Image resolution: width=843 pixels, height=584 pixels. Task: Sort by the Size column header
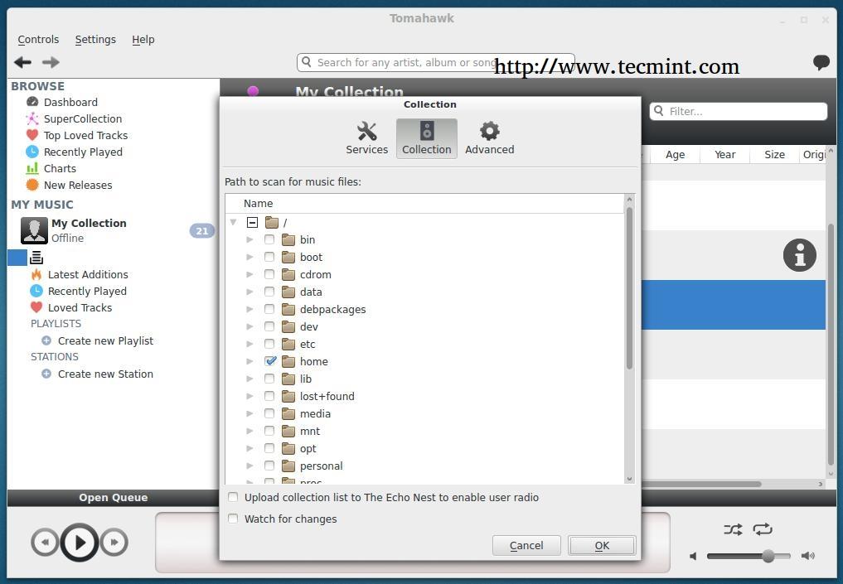coord(774,155)
